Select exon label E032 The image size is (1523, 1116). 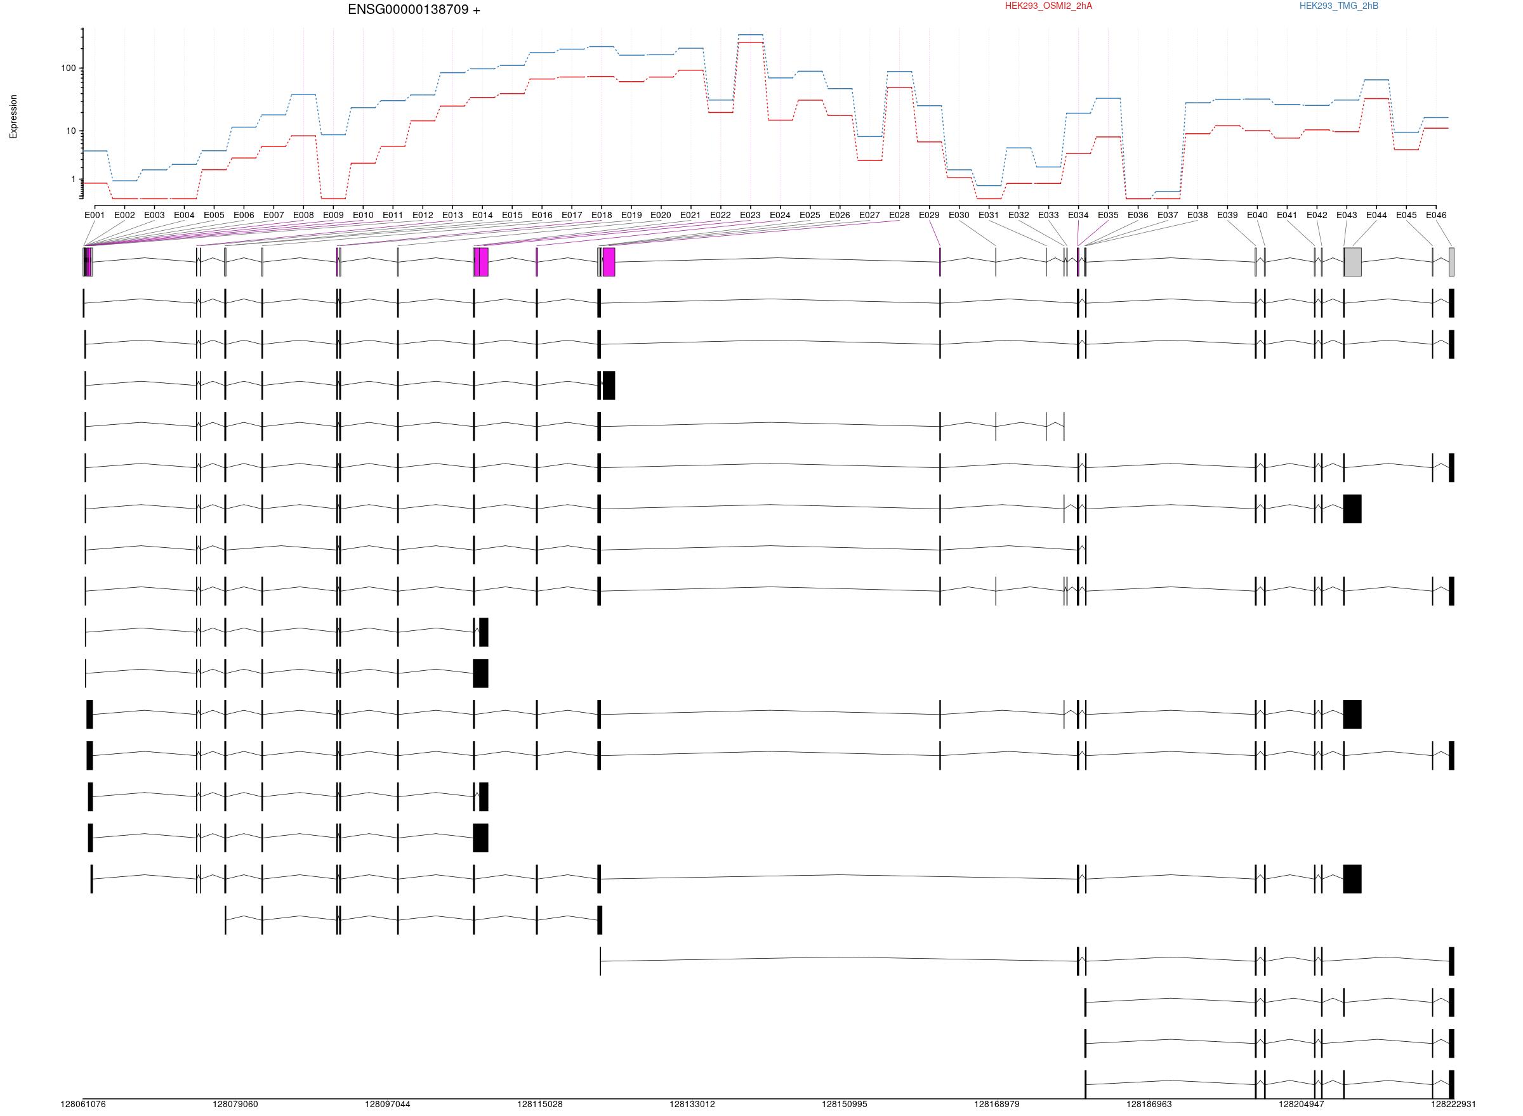(1019, 216)
